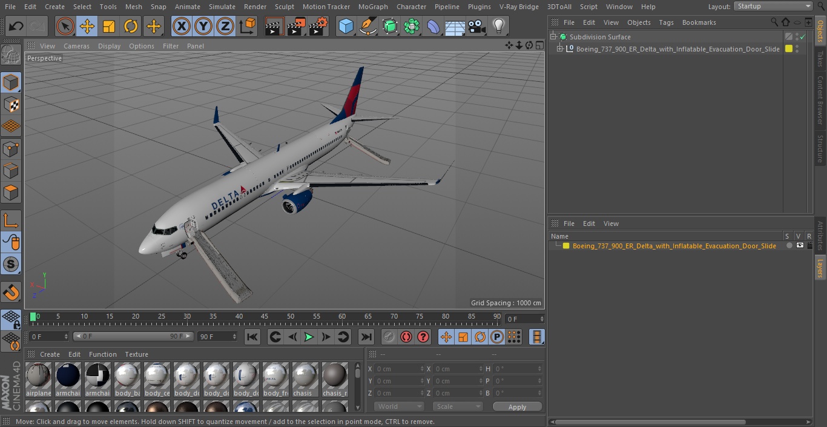The width and height of the screenshot is (827, 427).
Task: Open the Attributes side tab
Action: [820, 236]
